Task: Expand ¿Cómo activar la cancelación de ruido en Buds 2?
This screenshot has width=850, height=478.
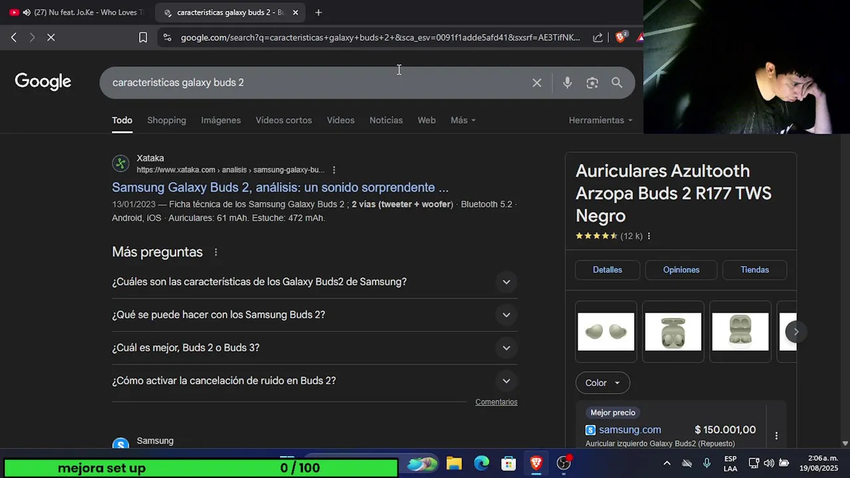Action: pyautogui.click(x=315, y=381)
